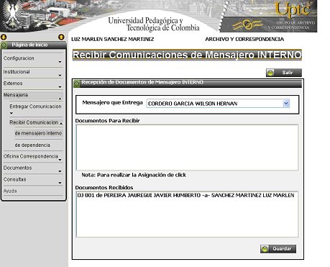Click the Documentos Recibidos label
Screen dimensions: 330x267
[104, 188]
